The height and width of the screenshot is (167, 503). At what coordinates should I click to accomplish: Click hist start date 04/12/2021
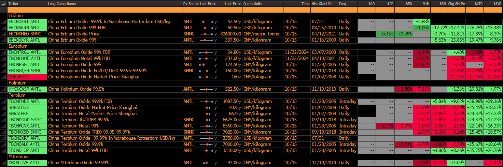pos(324,34)
